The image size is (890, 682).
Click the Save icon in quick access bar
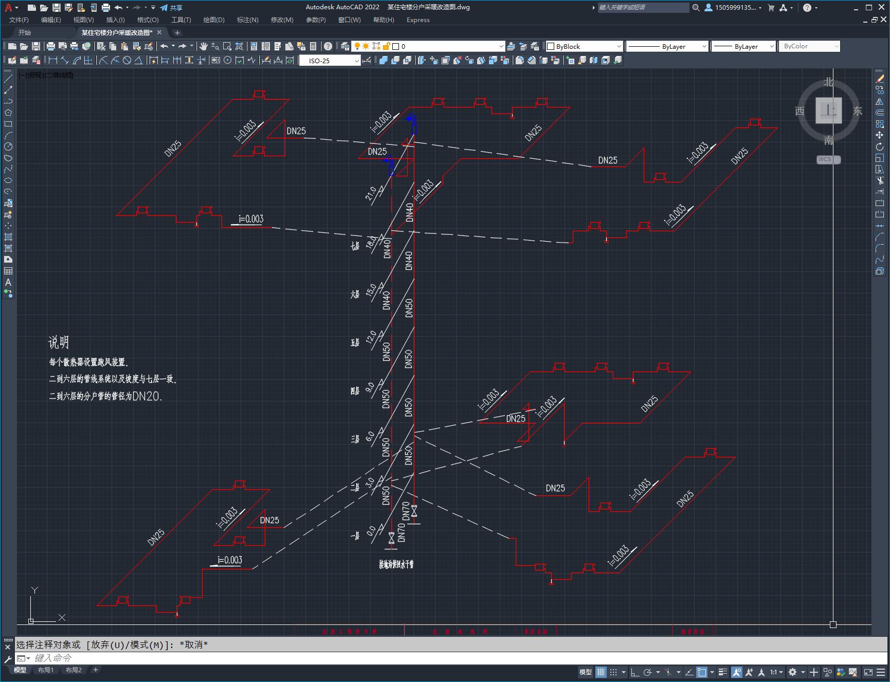pyautogui.click(x=57, y=8)
